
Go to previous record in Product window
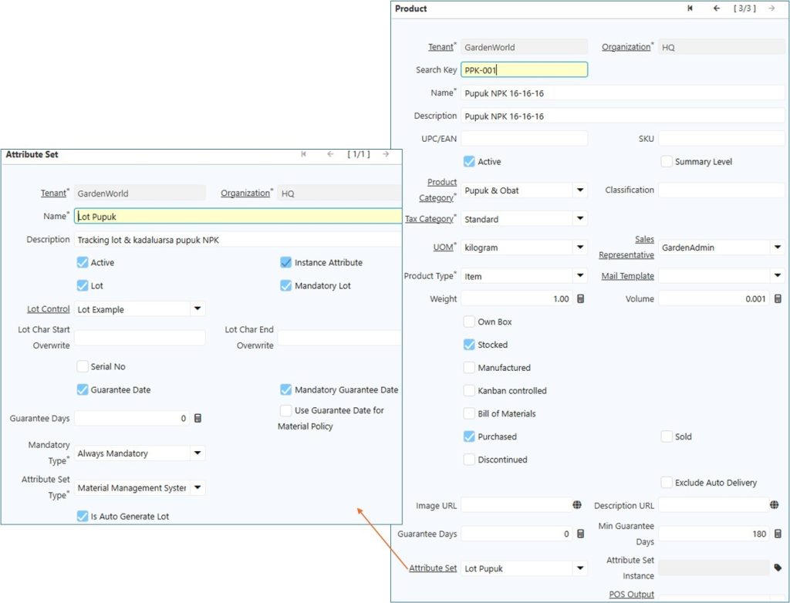[x=717, y=8]
